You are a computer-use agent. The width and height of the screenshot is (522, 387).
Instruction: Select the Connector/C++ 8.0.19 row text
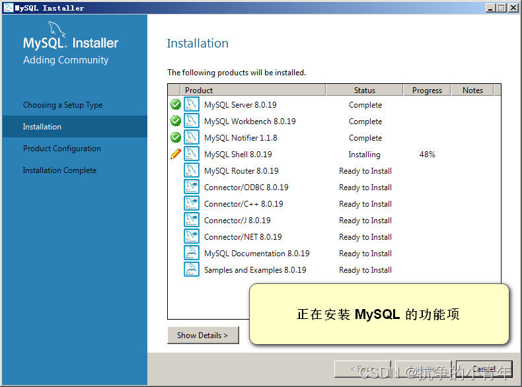(x=243, y=204)
